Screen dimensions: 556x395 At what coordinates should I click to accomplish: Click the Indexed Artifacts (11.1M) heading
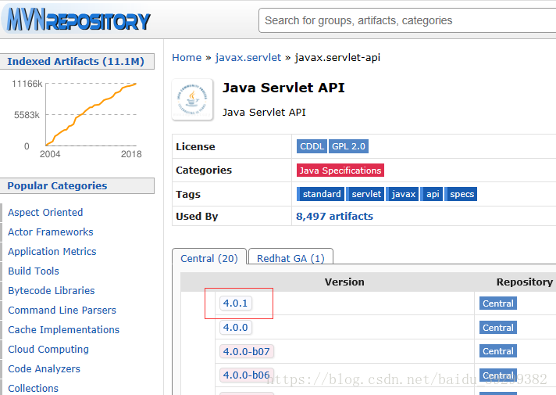[x=76, y=62]
